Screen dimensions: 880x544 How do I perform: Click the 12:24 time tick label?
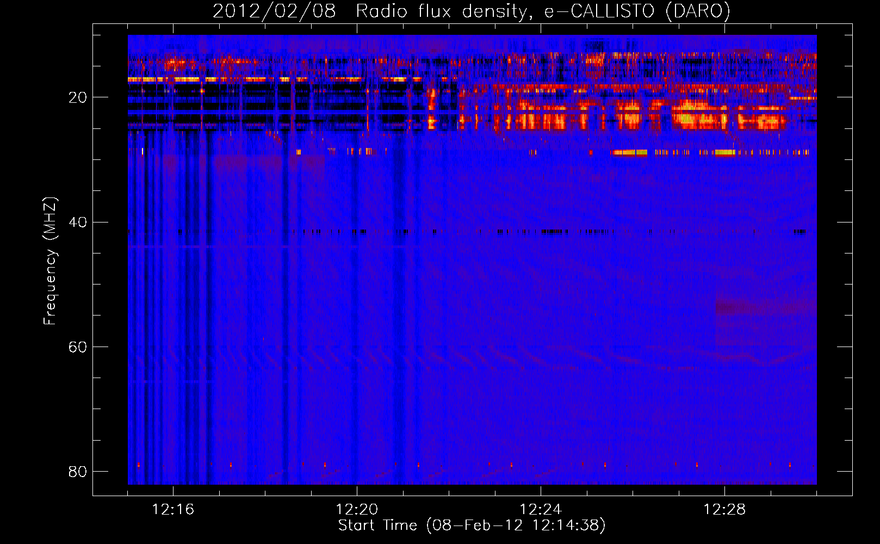pyautogui.click(x=541, y=510)
